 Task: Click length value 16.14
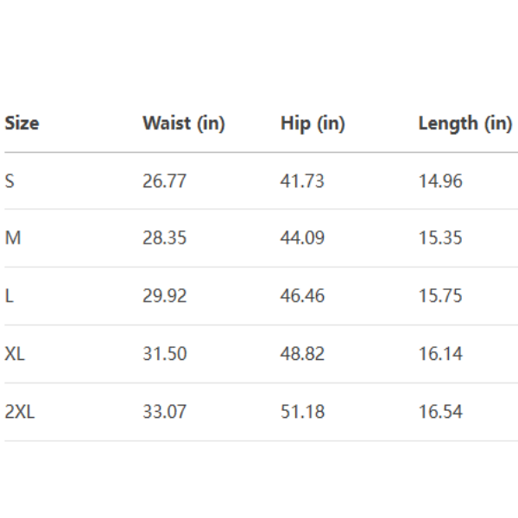pyautogui.click(x=440, y=354)
